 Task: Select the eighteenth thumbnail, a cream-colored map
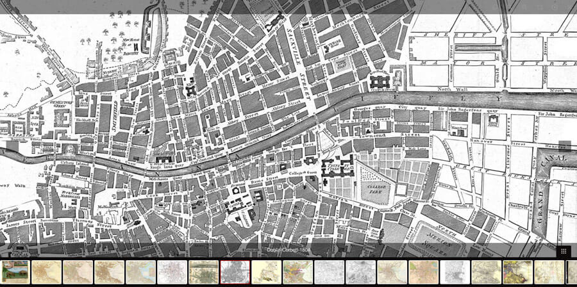[549, 272]
